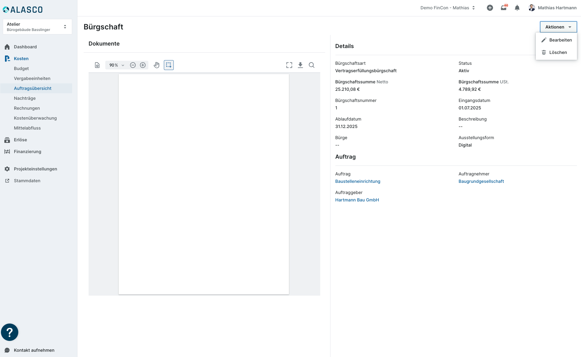Search within the document
Screen dimensions: 581x357
(312, 65)
